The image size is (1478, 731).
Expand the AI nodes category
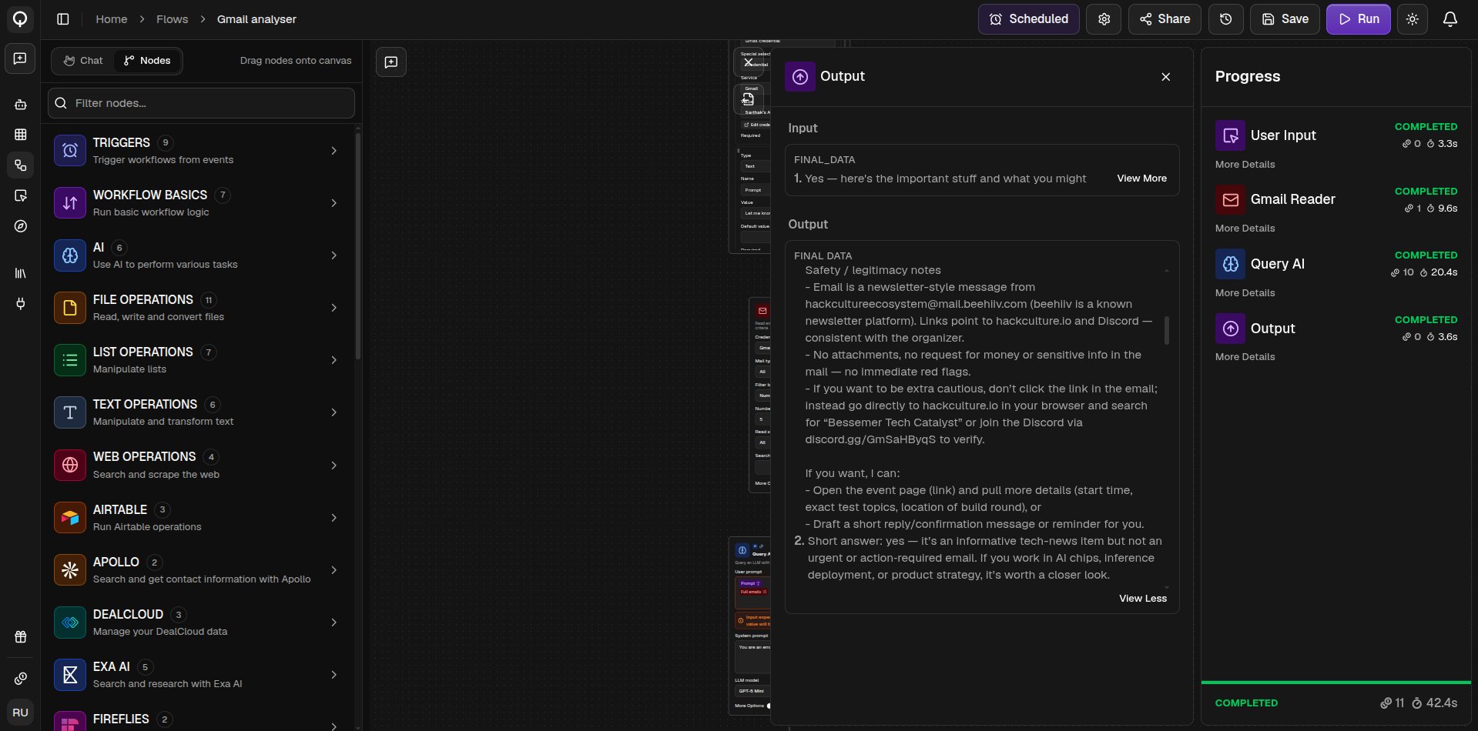(333, 255)
